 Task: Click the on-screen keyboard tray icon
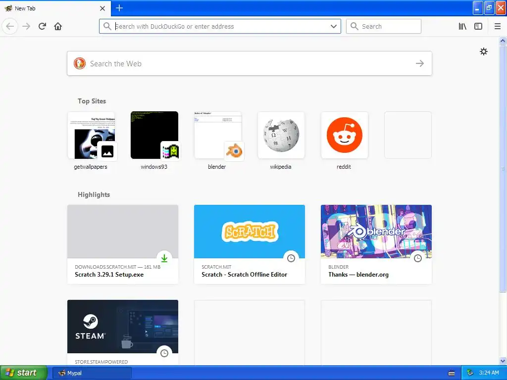[x=452, y=373]
